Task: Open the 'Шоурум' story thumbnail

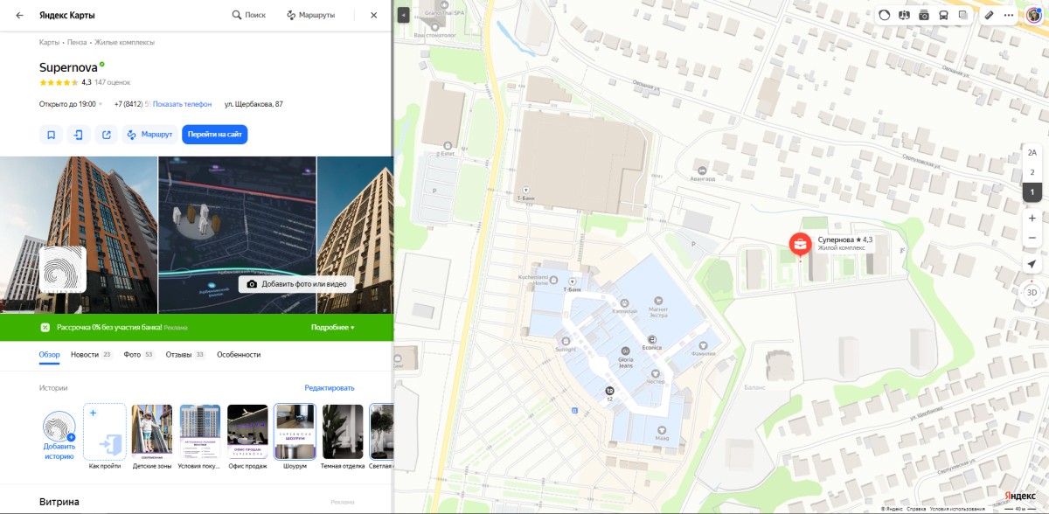Action: 295,431
